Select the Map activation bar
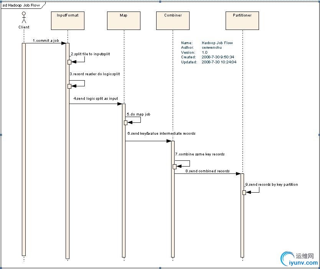This screenshot has width=320, height=269. (x=124, y=180)
